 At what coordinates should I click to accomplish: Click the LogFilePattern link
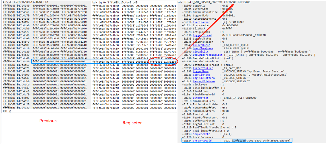coord(203,78)
